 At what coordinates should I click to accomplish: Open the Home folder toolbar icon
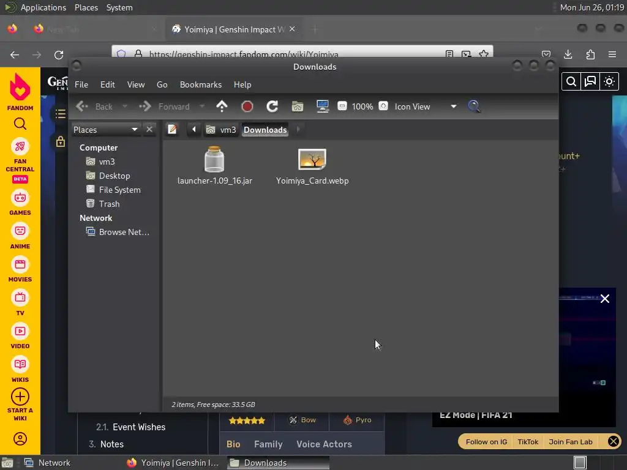[298, 106]
